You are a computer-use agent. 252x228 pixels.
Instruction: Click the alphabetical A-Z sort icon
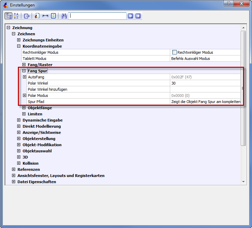click(16, 16)
